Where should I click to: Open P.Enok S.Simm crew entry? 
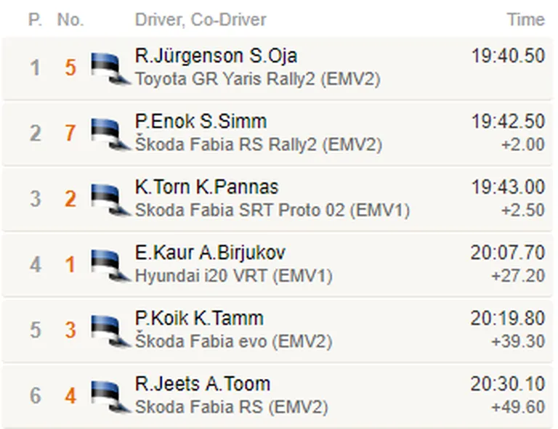201,121
